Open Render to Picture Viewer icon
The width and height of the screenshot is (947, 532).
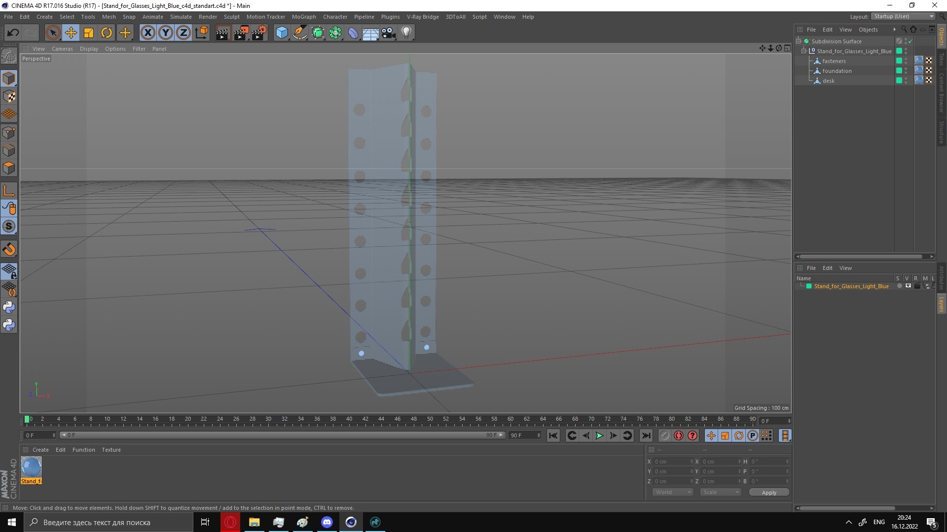pyautogui.click(x=241, y=33)
